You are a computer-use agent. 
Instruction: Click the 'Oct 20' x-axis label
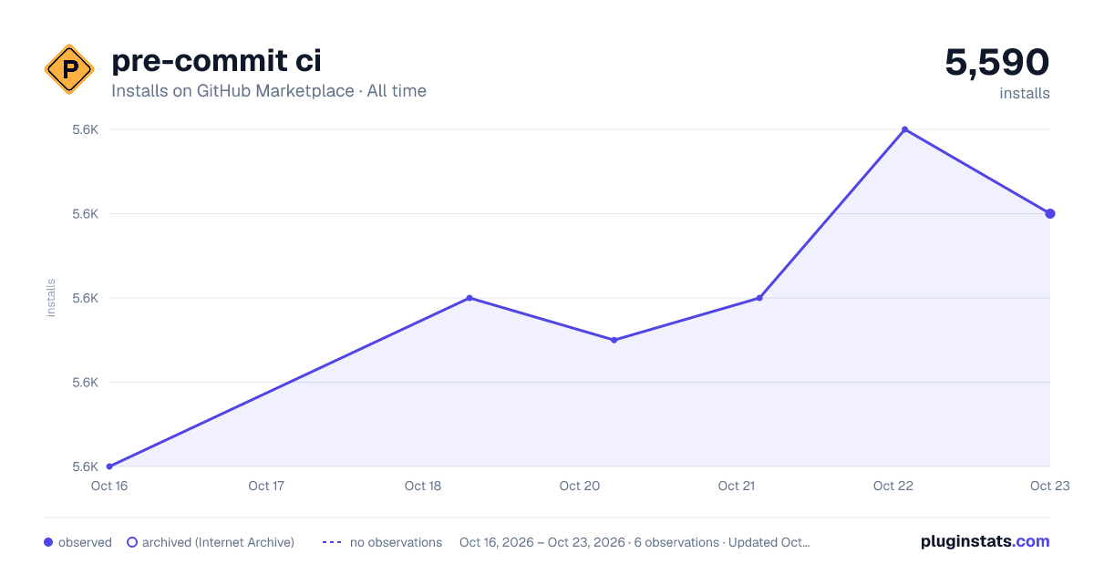pos(580,487)
